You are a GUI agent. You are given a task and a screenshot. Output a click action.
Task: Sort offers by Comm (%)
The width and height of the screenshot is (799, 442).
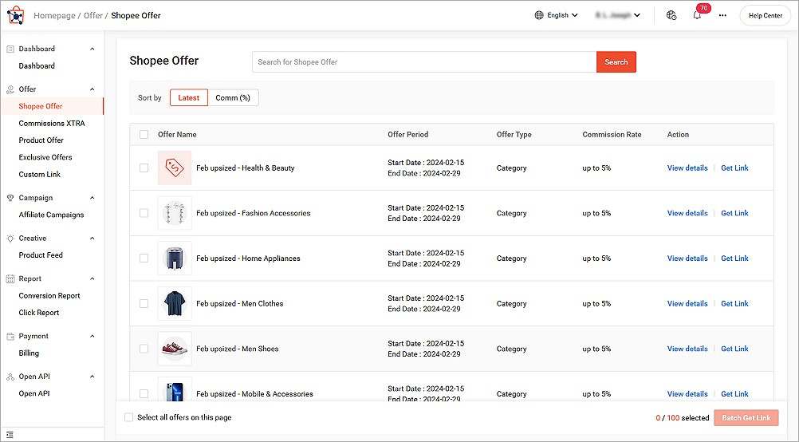point(233,97)
